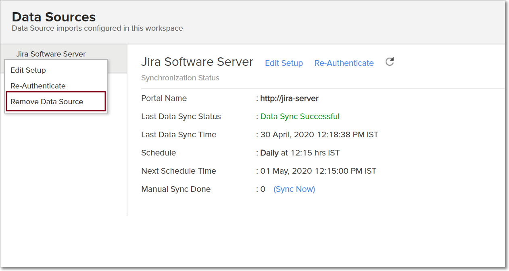Viewport: 509px width, 271px height.
Task: Click the workspace data source imports description
Action: click(97, 29)
